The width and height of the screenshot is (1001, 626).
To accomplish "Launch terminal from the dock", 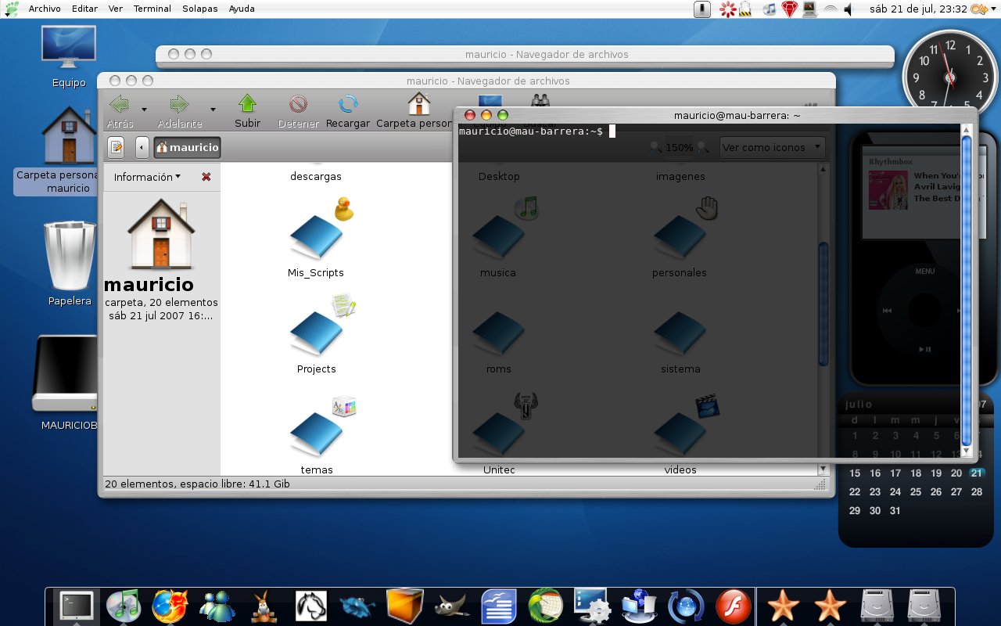I will [x=77, y=605].
